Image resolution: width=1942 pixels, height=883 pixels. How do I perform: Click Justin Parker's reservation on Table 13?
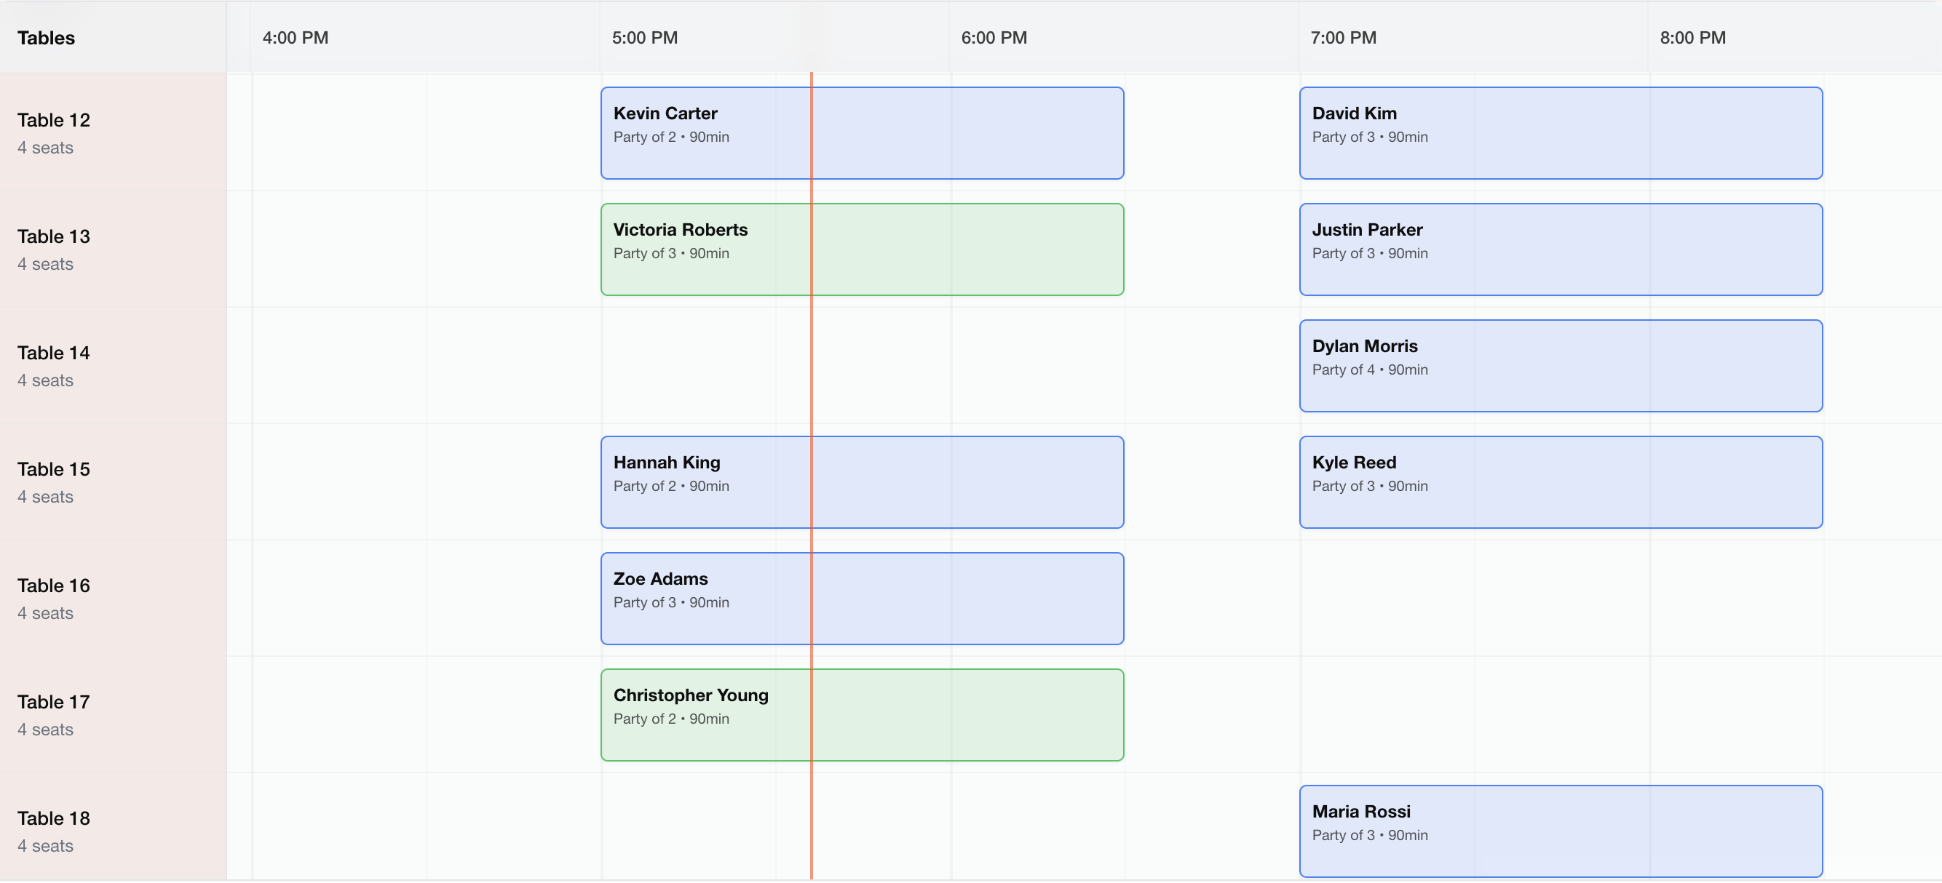pyautogui.click(x=1560, y=249)
